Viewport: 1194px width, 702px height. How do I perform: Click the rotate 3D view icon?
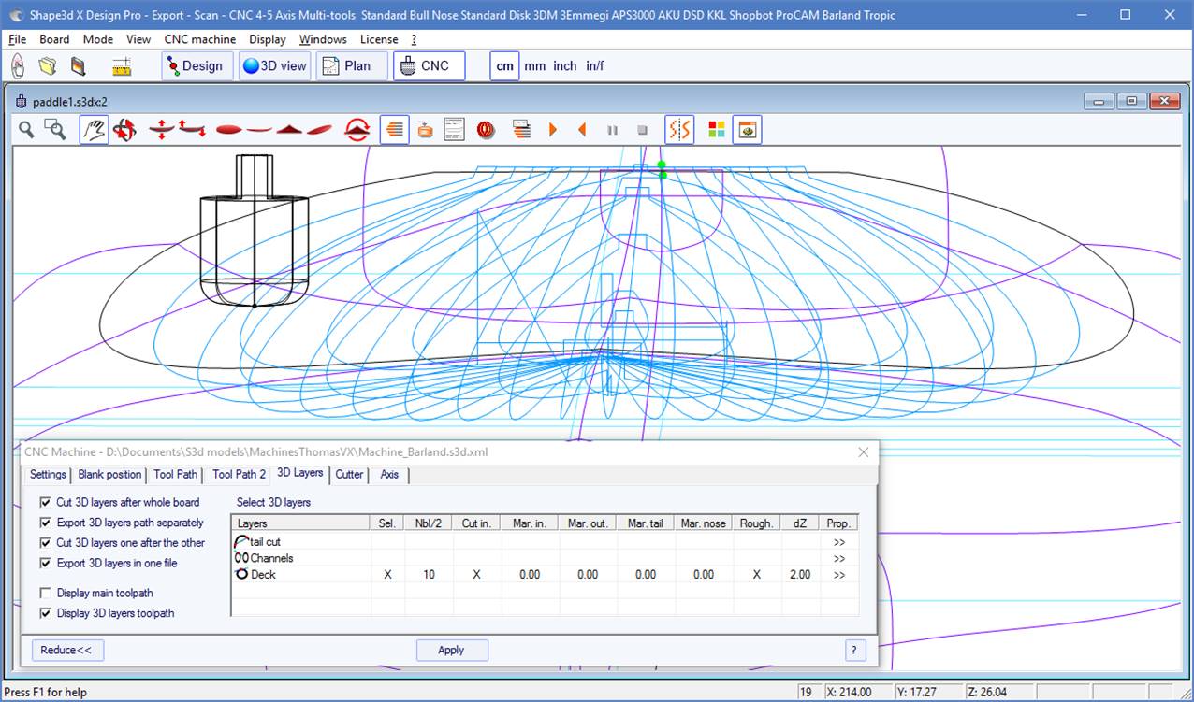pyautogui.click(x=124, y=130)
